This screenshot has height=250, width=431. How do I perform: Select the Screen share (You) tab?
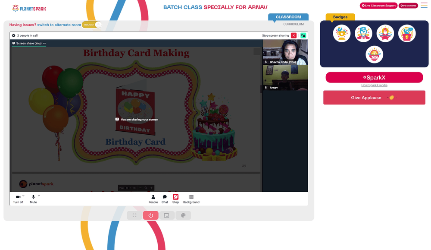[x=28, y=43]
